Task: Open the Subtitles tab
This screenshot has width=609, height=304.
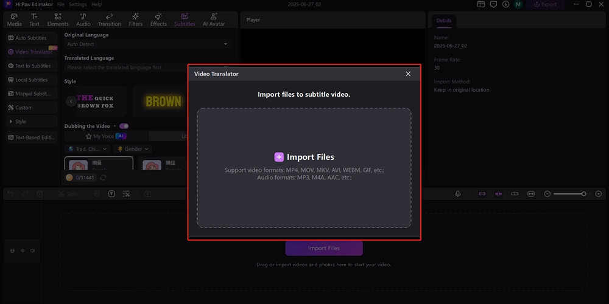Action: tap(185, 20)
